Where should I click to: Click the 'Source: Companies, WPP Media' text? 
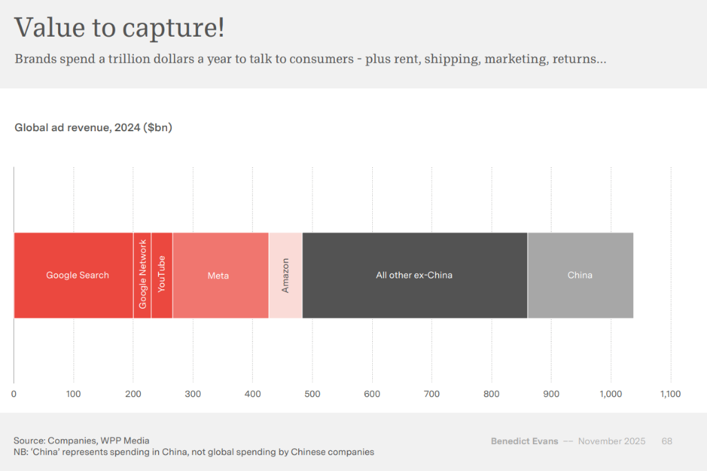(81, 441)
